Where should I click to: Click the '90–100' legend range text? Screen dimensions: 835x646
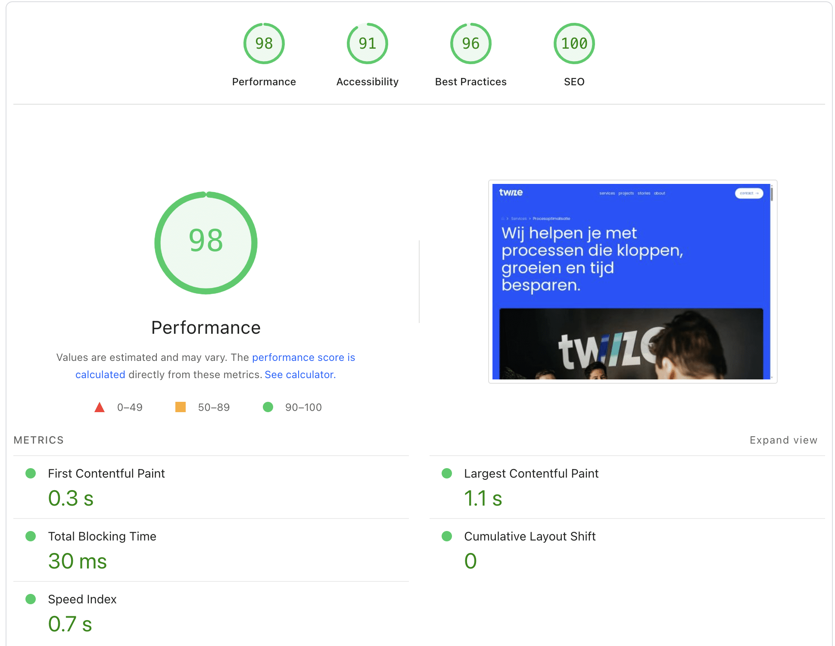tap(303, 407)
